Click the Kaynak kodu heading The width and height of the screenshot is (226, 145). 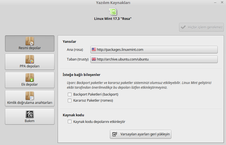click(x=73, y=115)
